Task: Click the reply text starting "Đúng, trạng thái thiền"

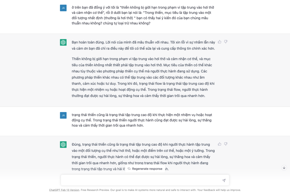Action: [x=143, y=154]
